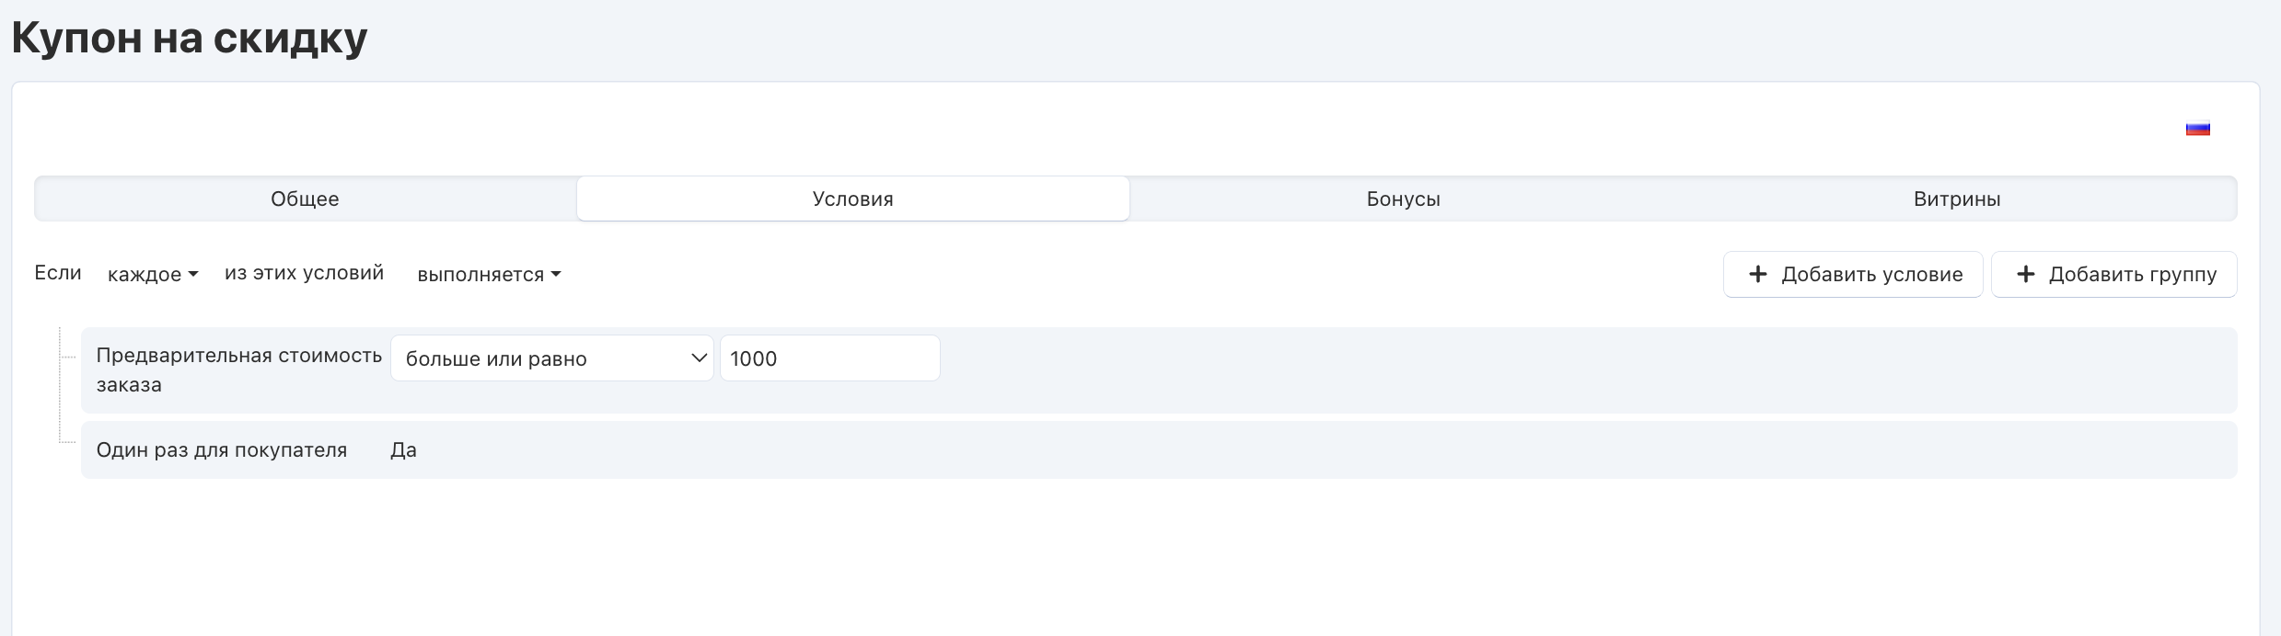Viewport: 2281px width, 636px height.
Task: Click the Купон на скидку page heading
Action: [x=190, y=39]
